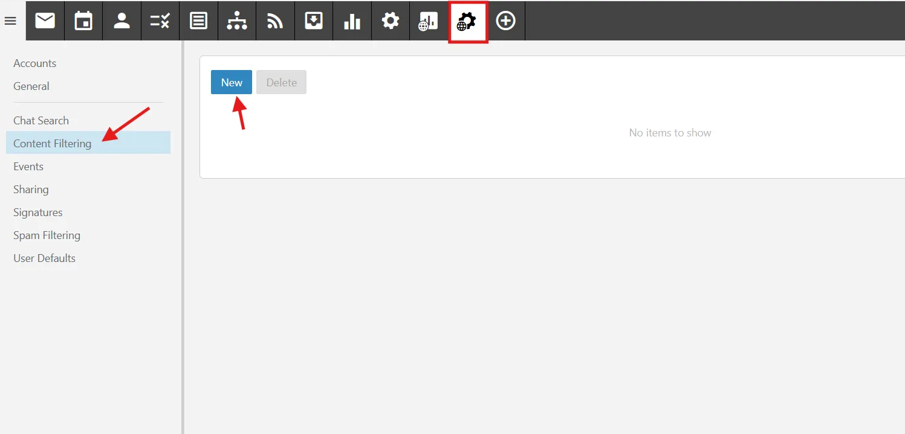Open the Calendar icon
The height and width of the screenshot is (434, 905).
tap(83, 21)
